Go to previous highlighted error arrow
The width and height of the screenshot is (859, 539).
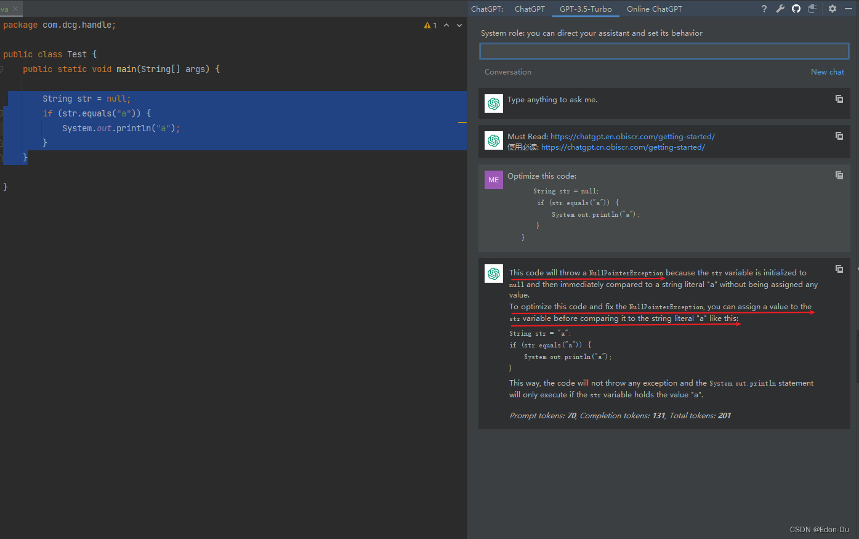(446, 25)
